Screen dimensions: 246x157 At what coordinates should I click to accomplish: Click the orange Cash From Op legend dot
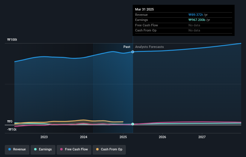pos(97,149)
